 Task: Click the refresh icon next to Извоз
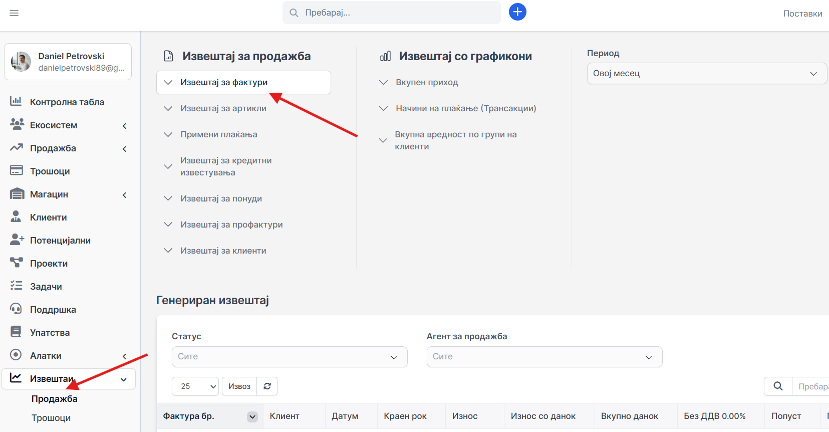(x=267, y=386)
